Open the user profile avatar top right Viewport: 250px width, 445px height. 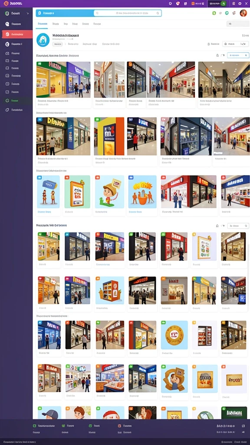tap(243, 13)
